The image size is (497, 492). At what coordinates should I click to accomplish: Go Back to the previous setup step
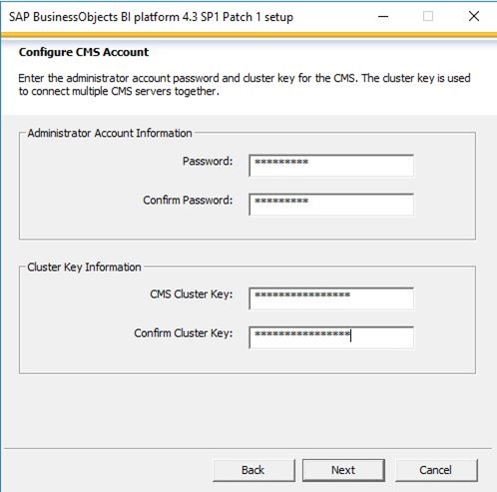[x=253, y=470]
